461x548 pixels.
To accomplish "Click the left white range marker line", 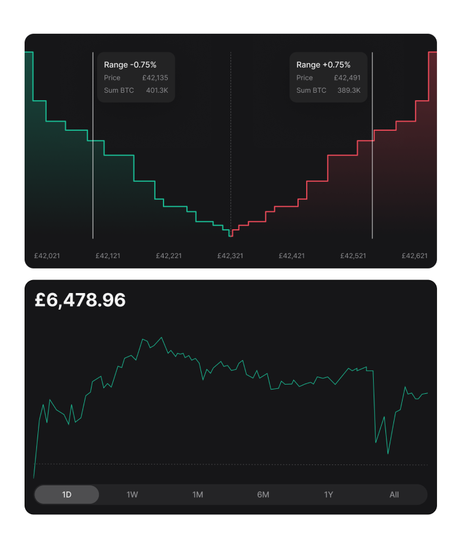I will [93, 184].
